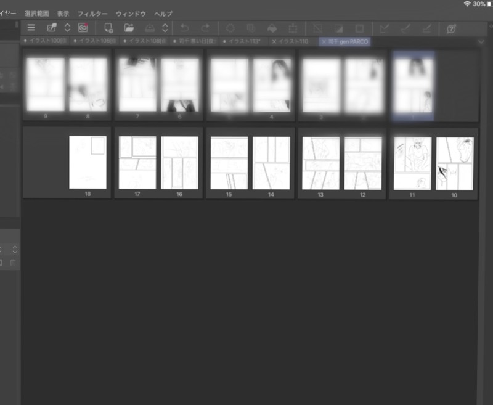
Task: Open Clip Studio Paint support help icon
Action: click(451, 29)
